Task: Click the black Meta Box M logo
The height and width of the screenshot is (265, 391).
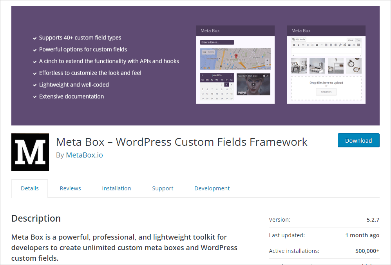Action: [x=30, y=152]
